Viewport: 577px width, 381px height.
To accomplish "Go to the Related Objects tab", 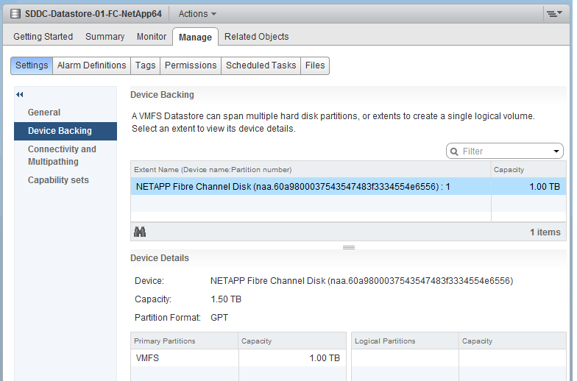I will [256, 37].
